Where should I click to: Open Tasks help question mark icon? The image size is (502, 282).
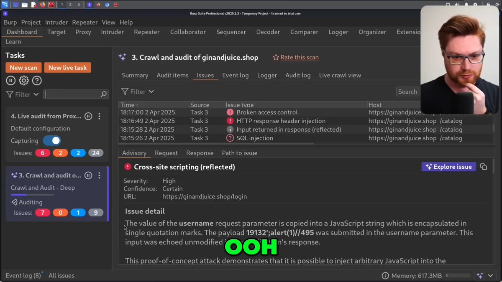37,81
